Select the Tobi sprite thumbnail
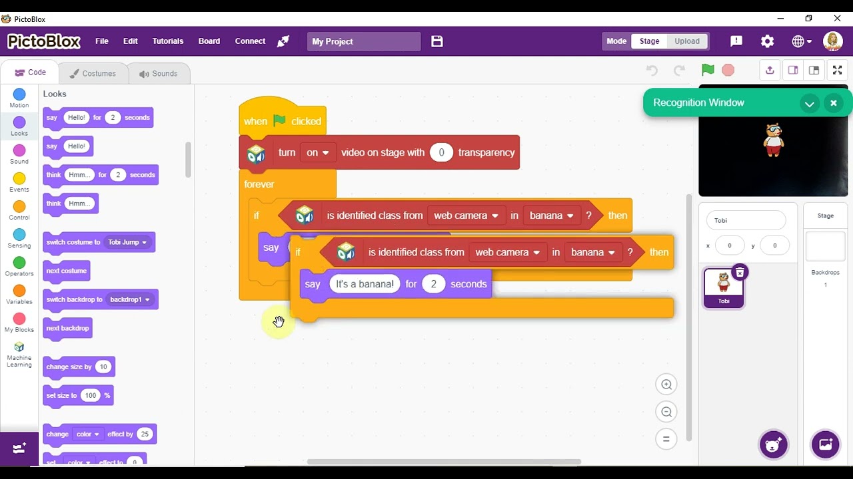The width and height of the screenshot is (853, 479). (724, 287)
